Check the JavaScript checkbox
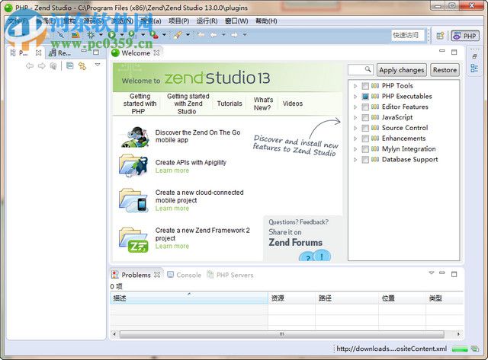Screen dimensions: 488x360 point(365,118)
